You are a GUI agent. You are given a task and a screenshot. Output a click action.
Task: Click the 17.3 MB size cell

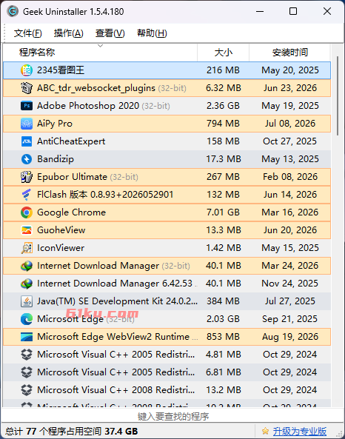click(224, 159)
